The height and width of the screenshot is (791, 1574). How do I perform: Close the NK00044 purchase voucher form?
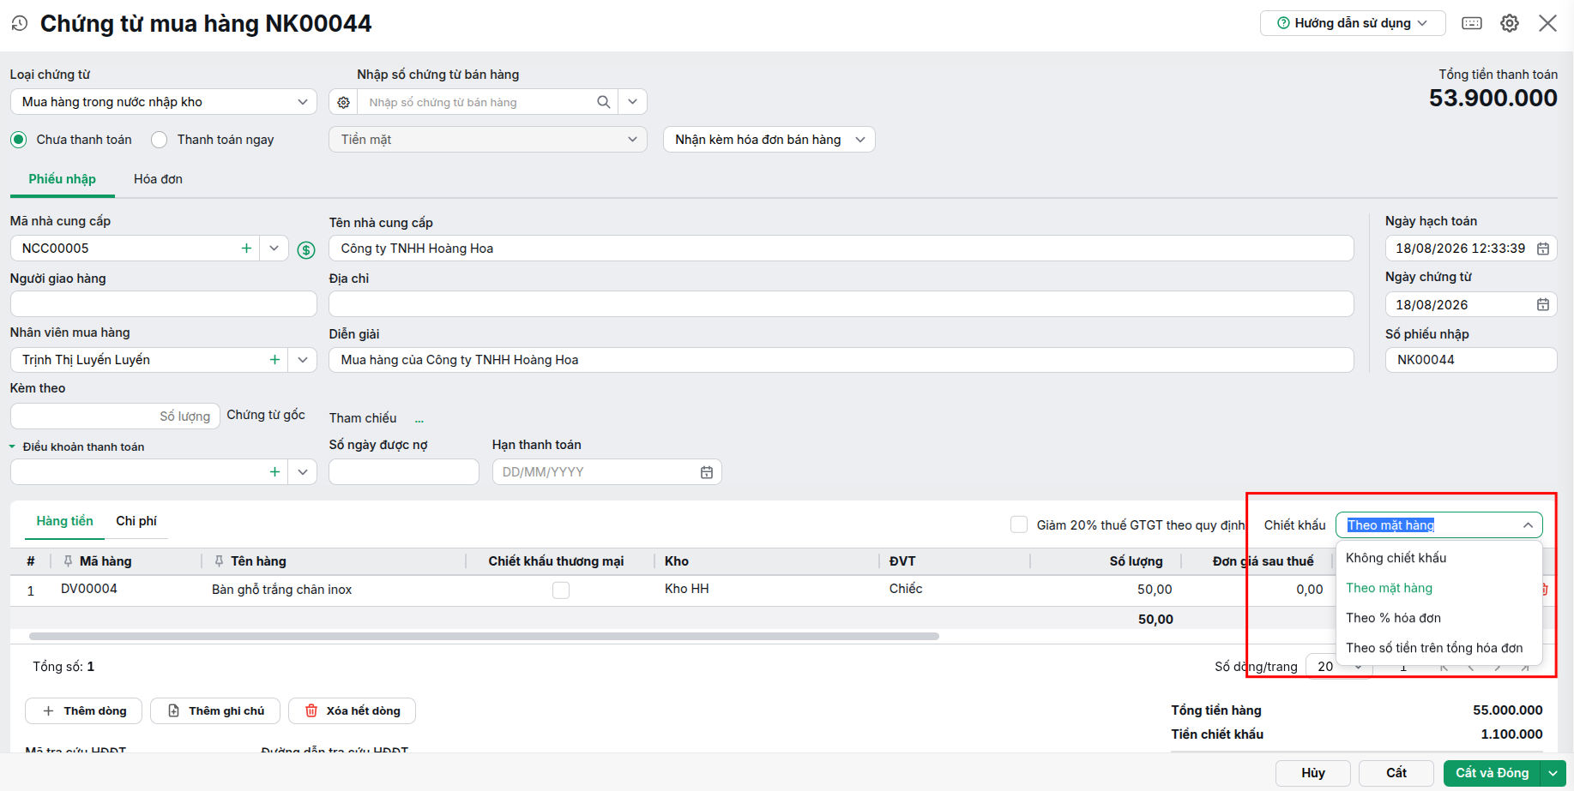(1547, 23)
